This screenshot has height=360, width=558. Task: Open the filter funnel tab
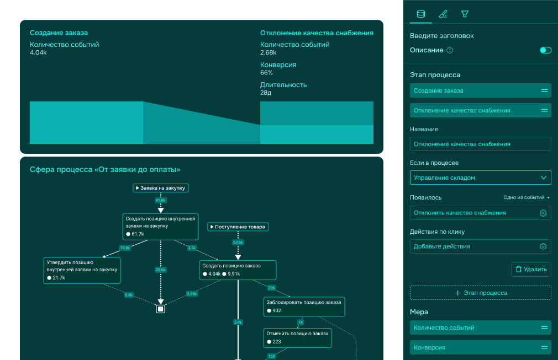[465, 14]
